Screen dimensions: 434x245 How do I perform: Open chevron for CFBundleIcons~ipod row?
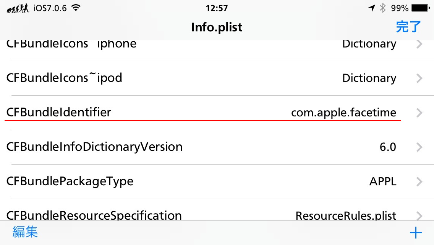point(419,78)
